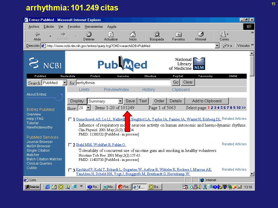
Task: Switch to the 'Mic...' taskbar window
Action: (109, 187)
